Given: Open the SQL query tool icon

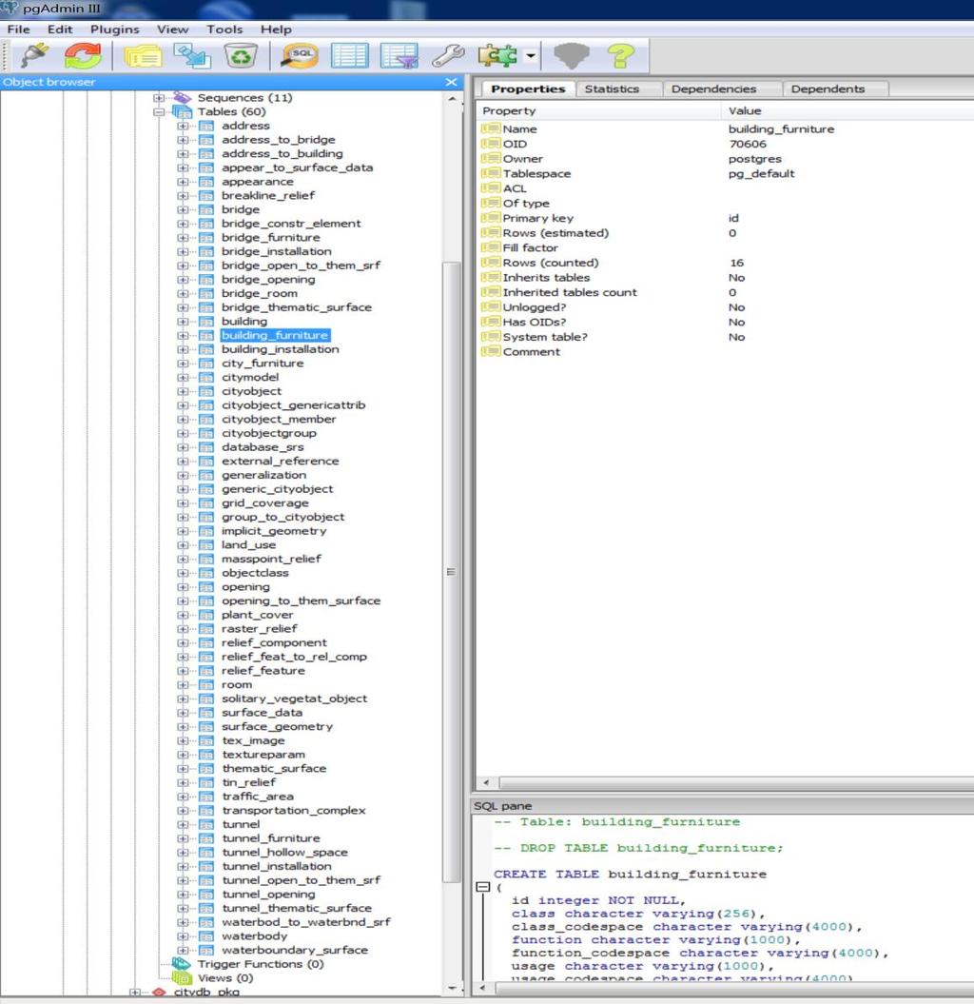Looking at the screenshot, I should click(301, 56).
